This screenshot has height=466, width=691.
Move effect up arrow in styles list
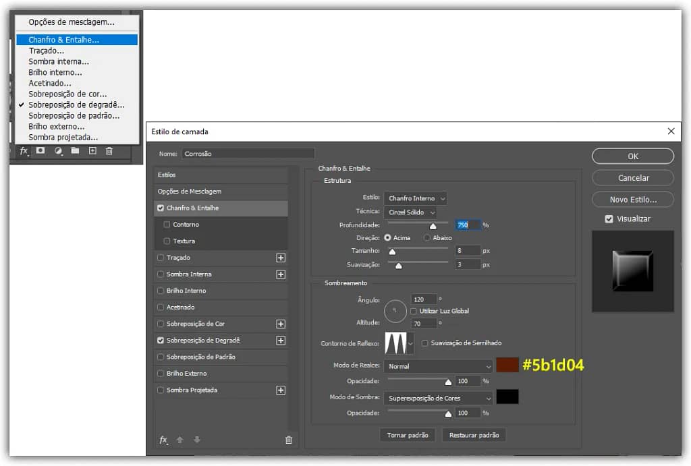(179, 440)
